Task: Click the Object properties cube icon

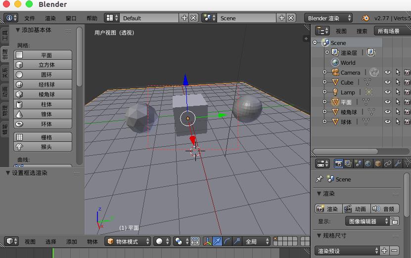Action: (378, 164)
